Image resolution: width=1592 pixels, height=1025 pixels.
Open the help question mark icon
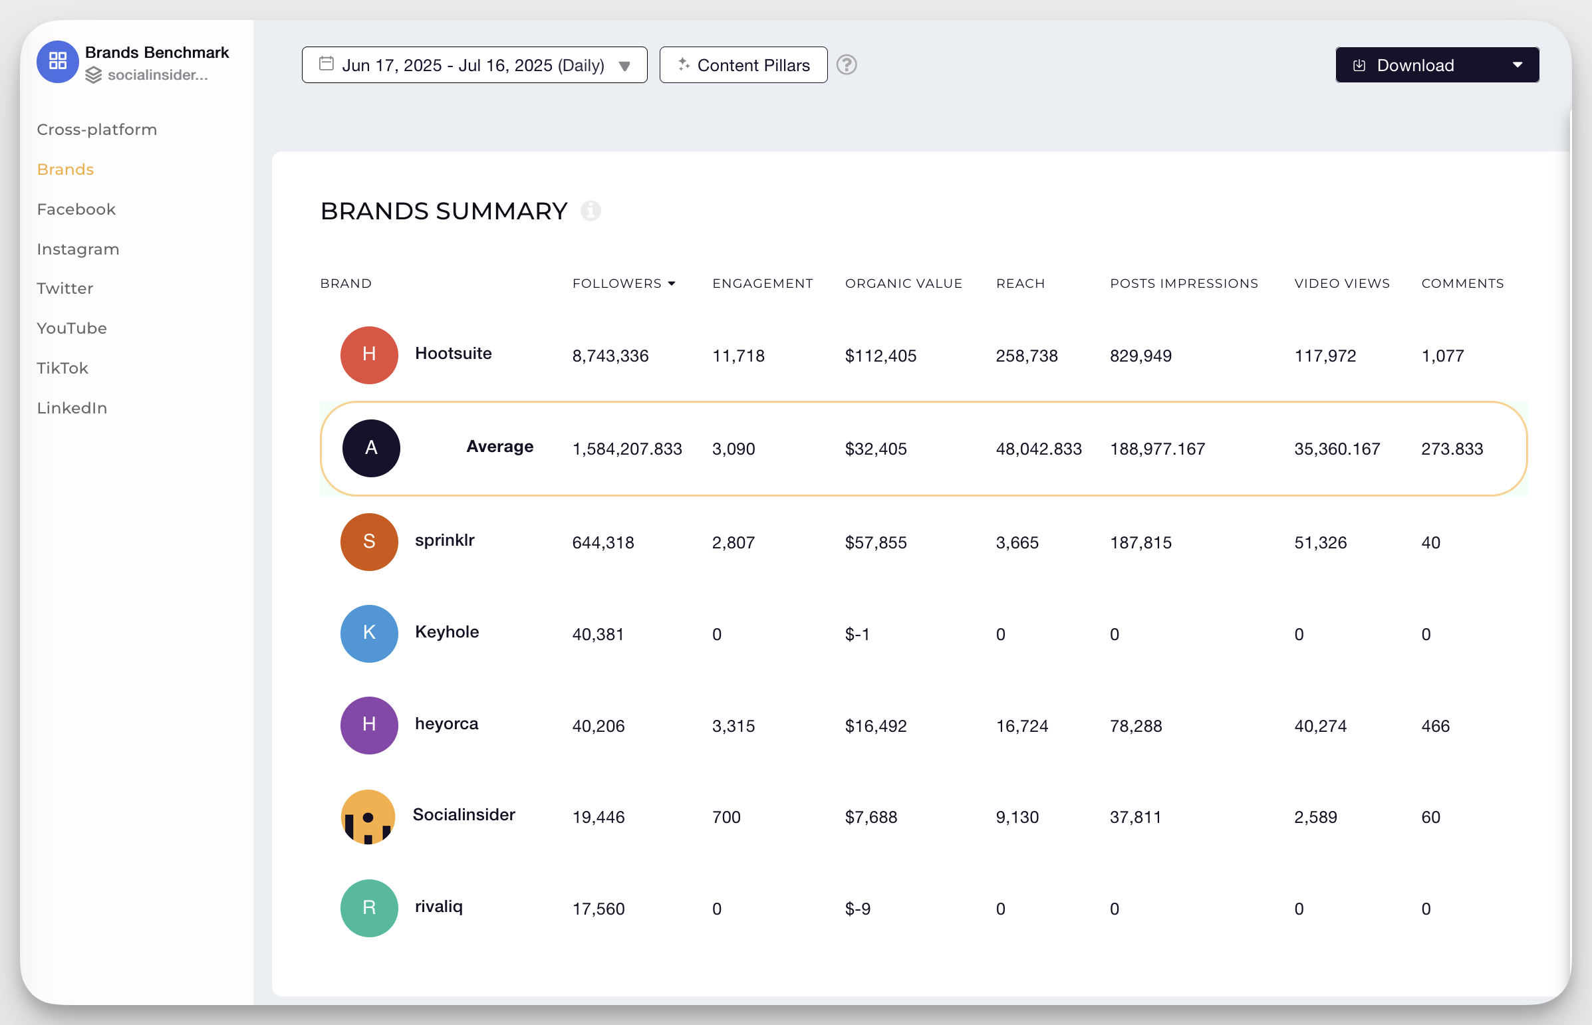[x=847, y=64]
